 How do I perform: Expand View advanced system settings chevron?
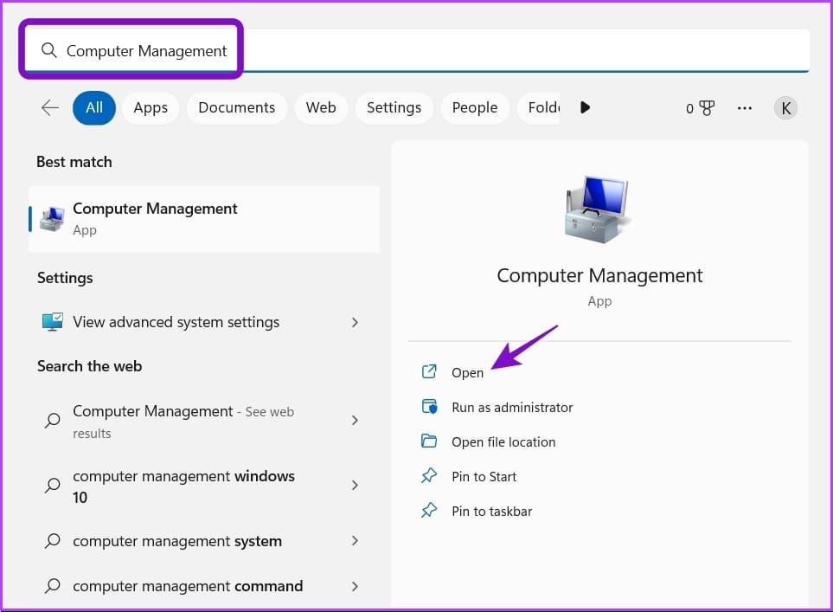tap(355, 322)
